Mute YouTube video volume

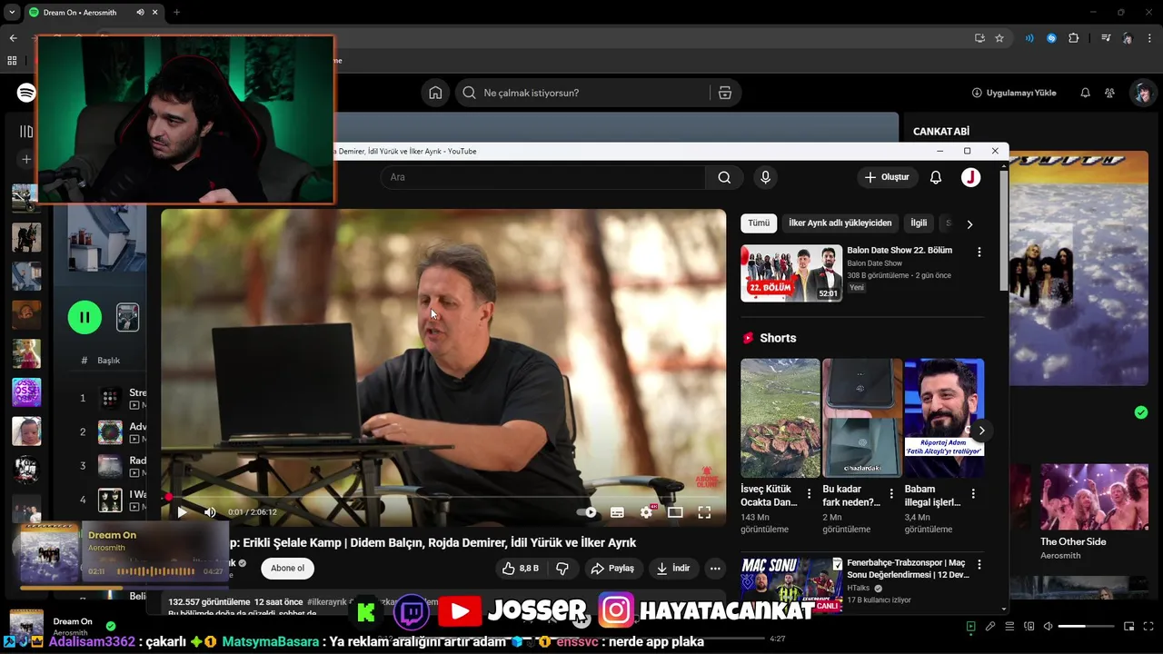210,512
